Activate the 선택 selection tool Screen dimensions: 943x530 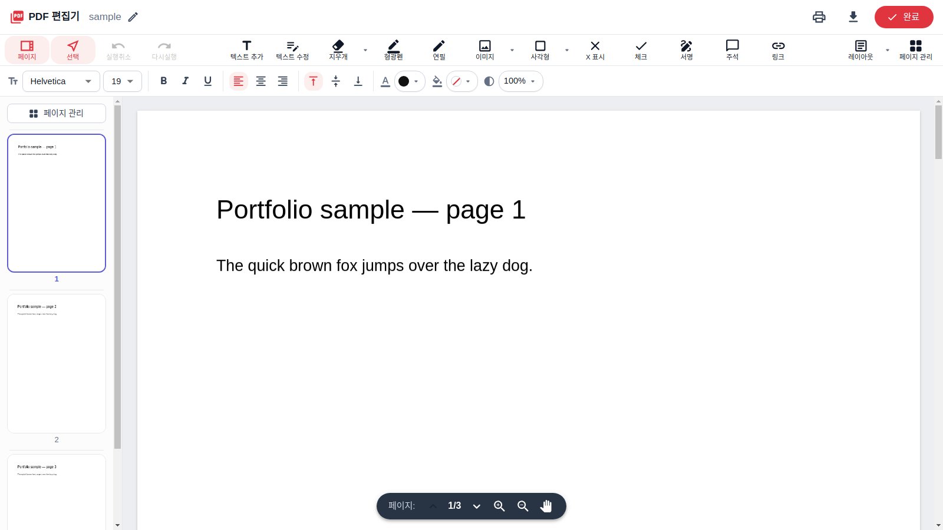click(73, 50)
